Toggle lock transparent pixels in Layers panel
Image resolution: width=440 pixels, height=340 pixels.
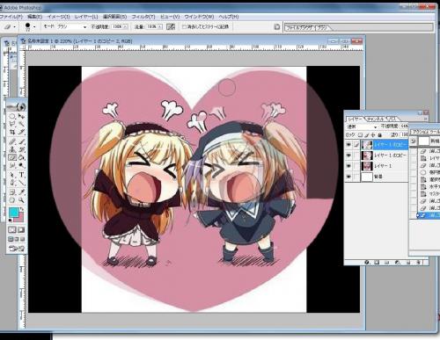361,134
